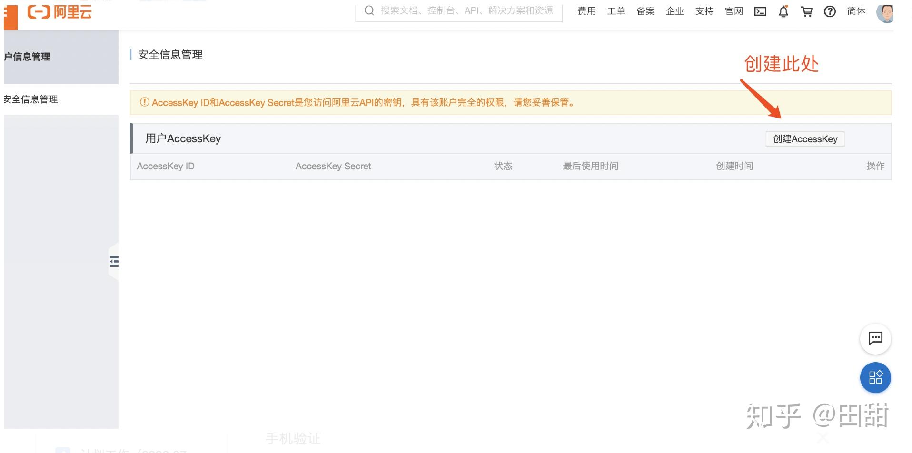This screenshot has height=453, width=912.
Task: Select 安全信息管理 in the sidebar
Action: (x=30, y=99)
